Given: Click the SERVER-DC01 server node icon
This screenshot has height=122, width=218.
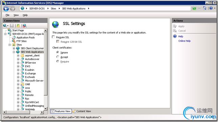Looking at the screenshot, I should pyautogui.click(x=9, y=34).
